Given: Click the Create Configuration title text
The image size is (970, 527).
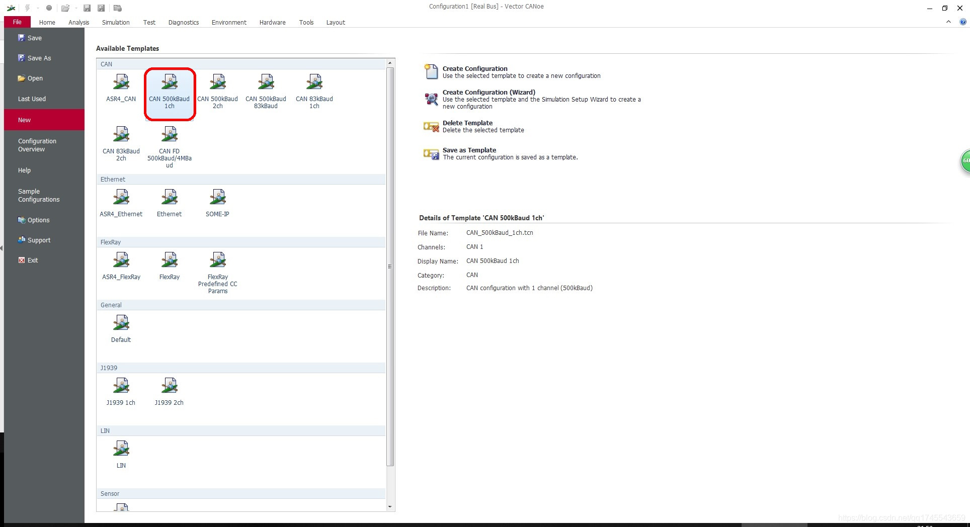Looking at the screenshot, I should pos(475,69).
